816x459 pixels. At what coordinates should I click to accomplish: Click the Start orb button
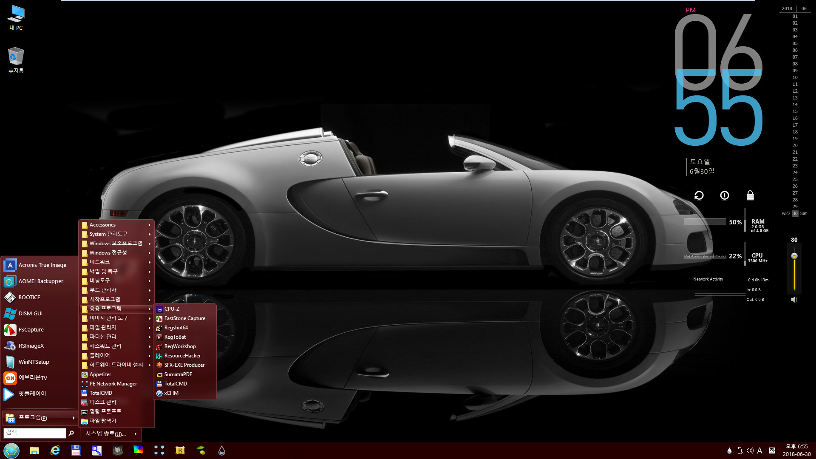pos(11,450)
